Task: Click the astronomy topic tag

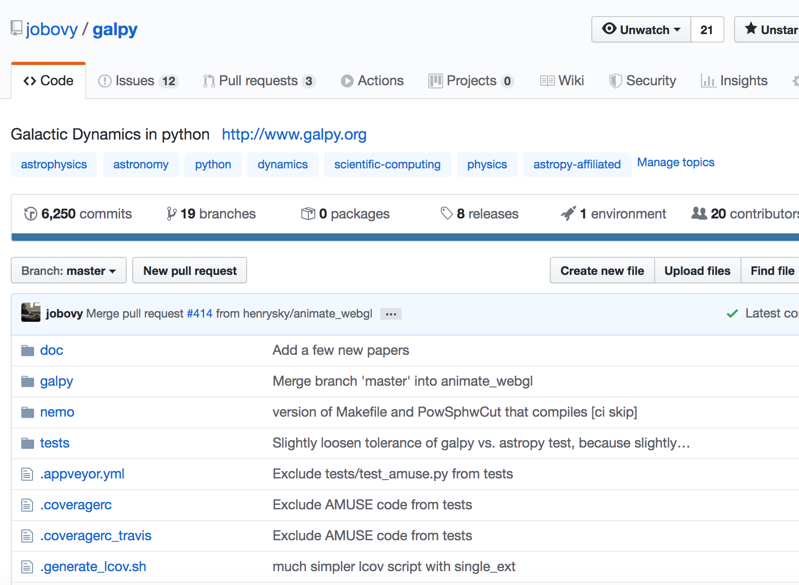Action: pos(141,165)
